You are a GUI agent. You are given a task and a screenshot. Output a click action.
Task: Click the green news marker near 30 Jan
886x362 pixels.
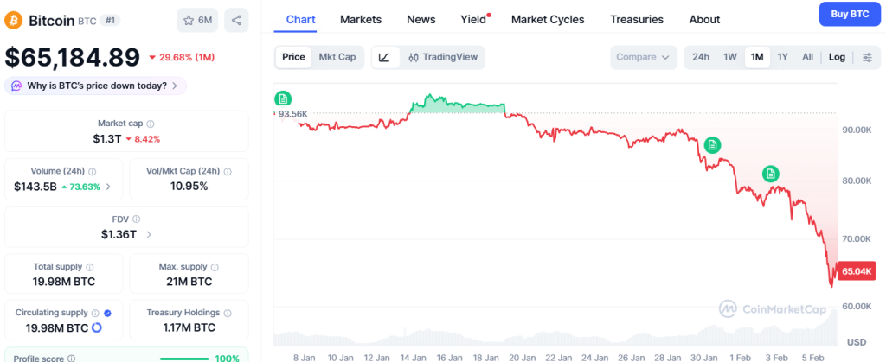(x=712, y=145)
